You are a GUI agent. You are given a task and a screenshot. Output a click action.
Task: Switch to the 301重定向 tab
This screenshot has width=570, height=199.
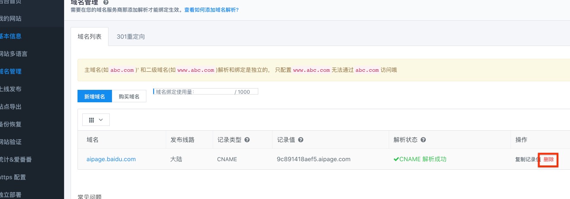130,37
